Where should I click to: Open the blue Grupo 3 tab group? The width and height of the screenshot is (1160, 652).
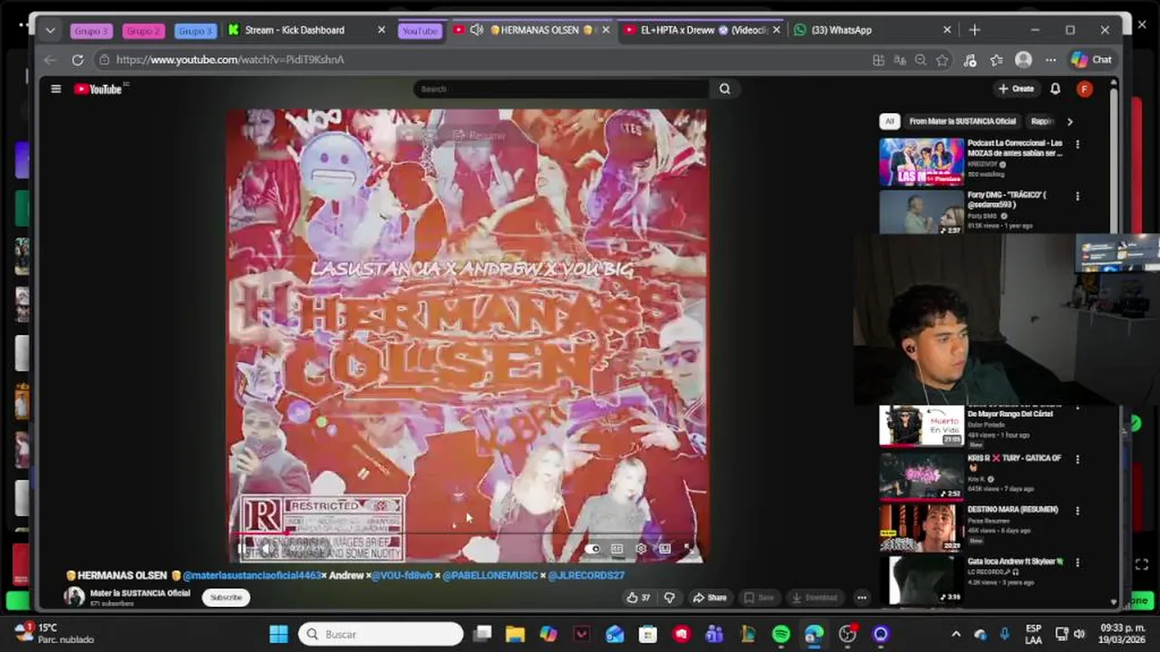pos(195,31)
